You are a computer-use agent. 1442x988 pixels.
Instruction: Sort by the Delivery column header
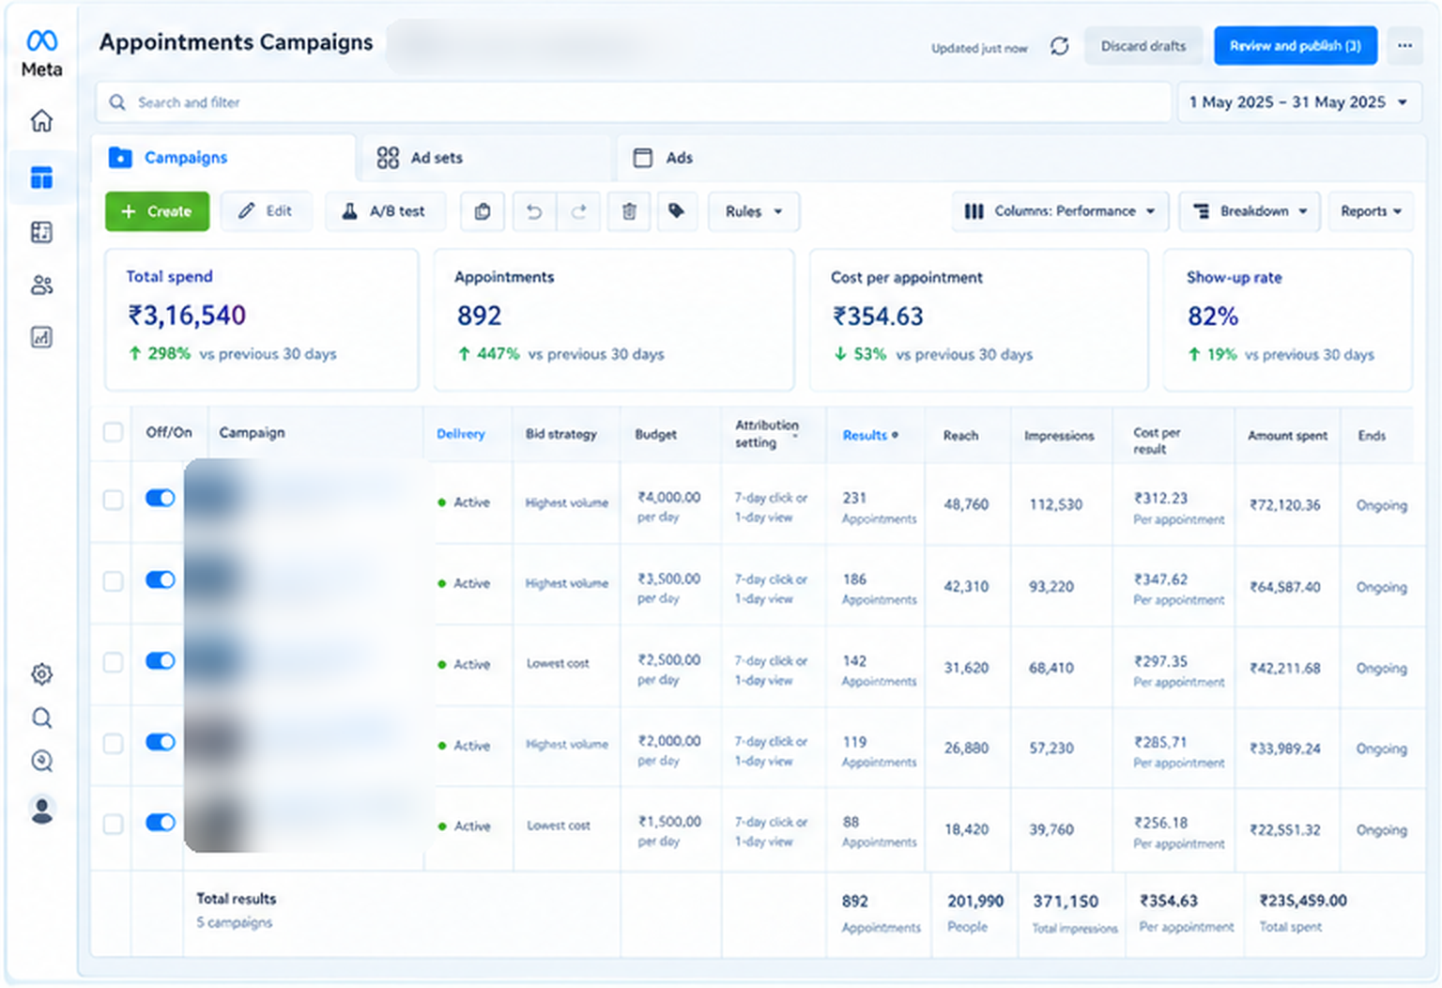461,434
